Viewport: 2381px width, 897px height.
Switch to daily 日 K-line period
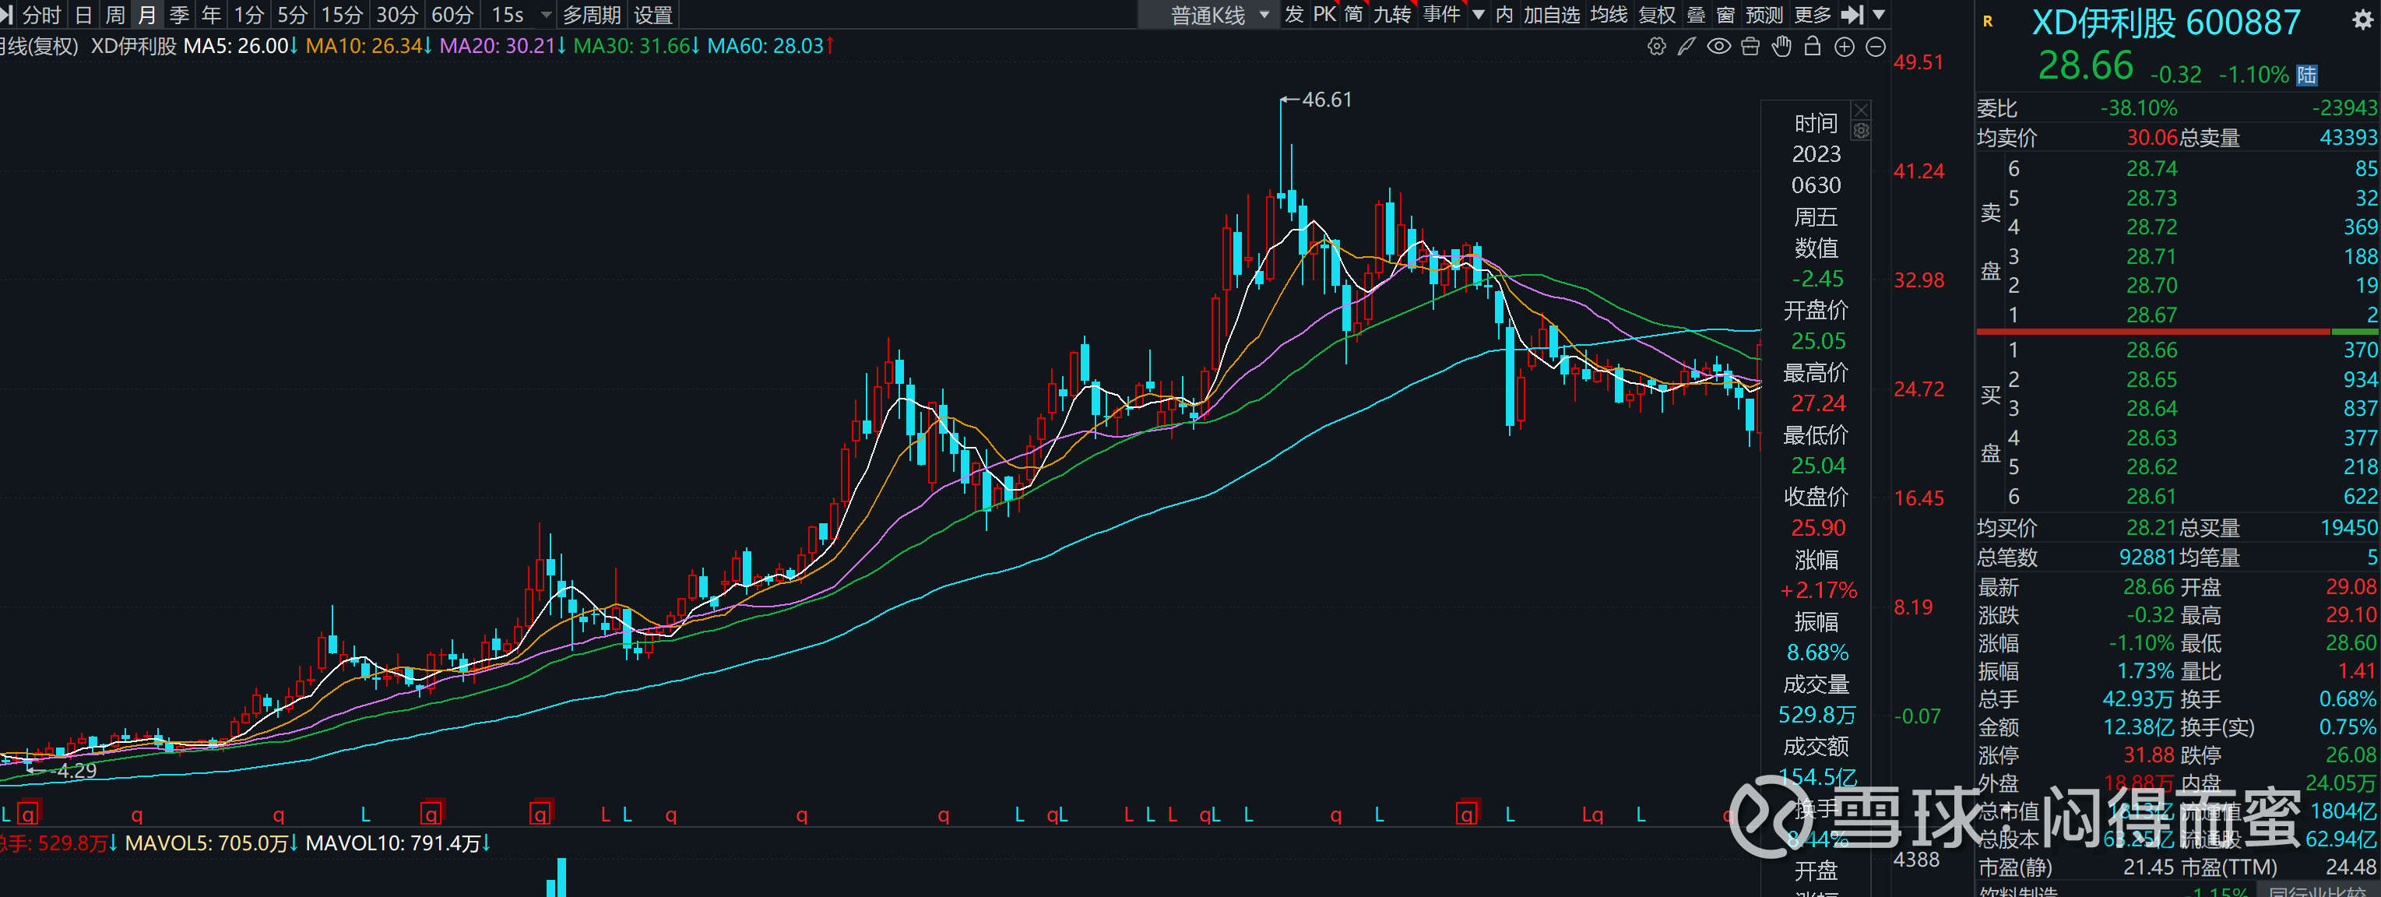pyautogui.click(x=83, y=15)
